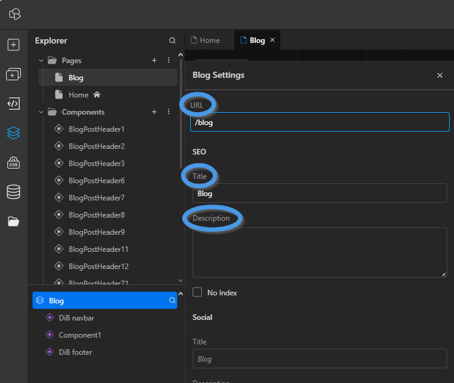
Task: Open the add element panel icon
Action: (x=13, y=45)
